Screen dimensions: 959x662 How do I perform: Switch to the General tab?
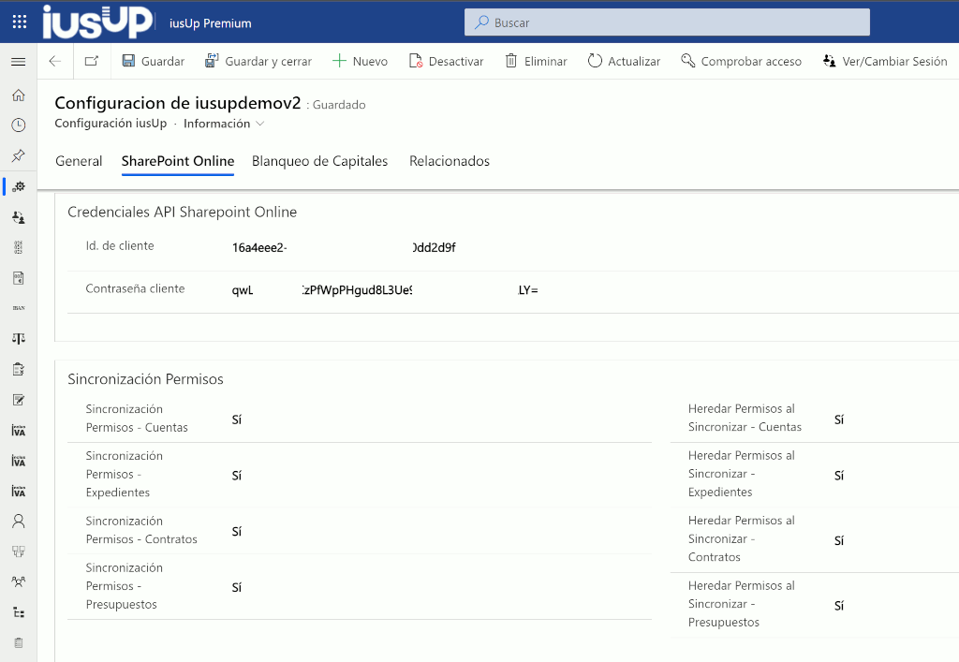click(x=79, y=161)
